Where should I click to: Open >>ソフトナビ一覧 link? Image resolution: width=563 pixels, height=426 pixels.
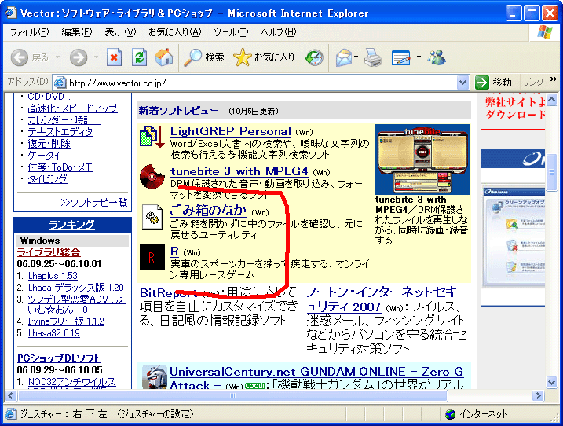(x=94, y=203)
